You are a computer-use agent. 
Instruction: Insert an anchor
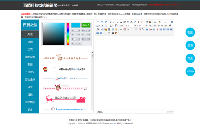pos(102,29)
